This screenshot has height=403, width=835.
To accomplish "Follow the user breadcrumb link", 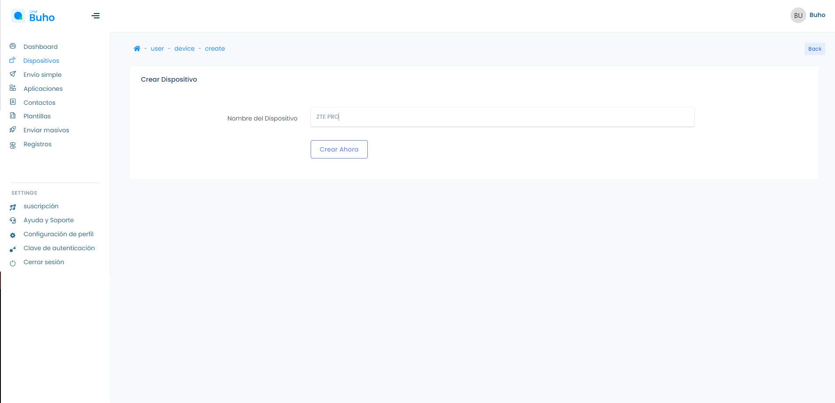I will [x=157, y=48].
